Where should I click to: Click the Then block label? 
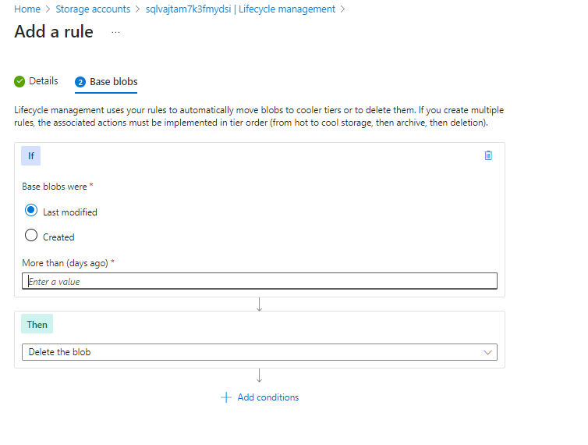37,324
